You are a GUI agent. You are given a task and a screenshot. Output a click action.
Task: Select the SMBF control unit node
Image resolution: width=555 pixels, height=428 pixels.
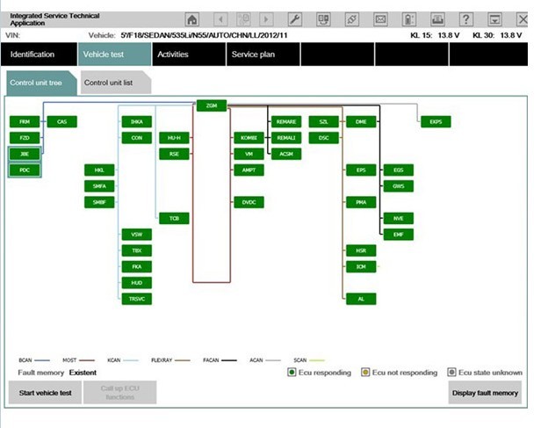99,202
